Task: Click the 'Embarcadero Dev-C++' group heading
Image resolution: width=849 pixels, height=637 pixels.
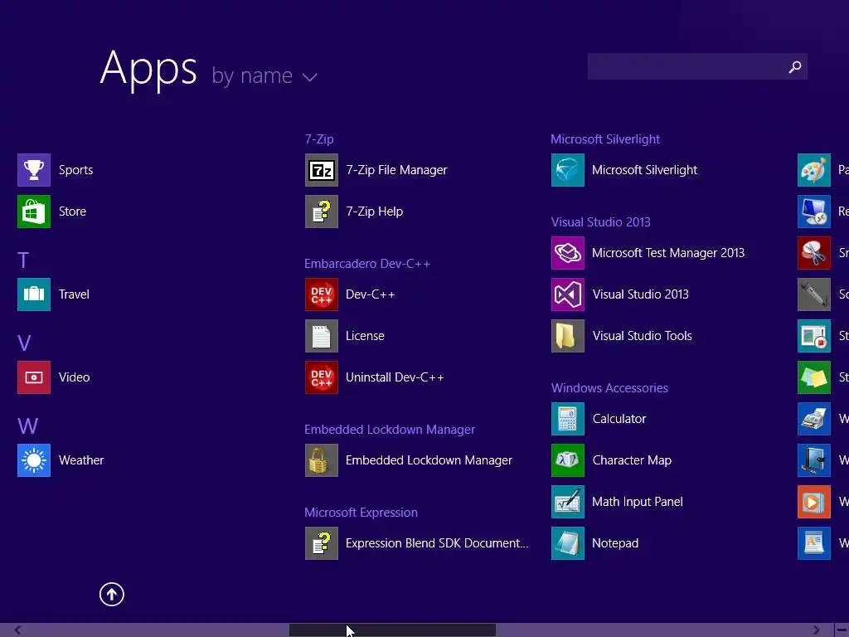Action: pos(367,264)
